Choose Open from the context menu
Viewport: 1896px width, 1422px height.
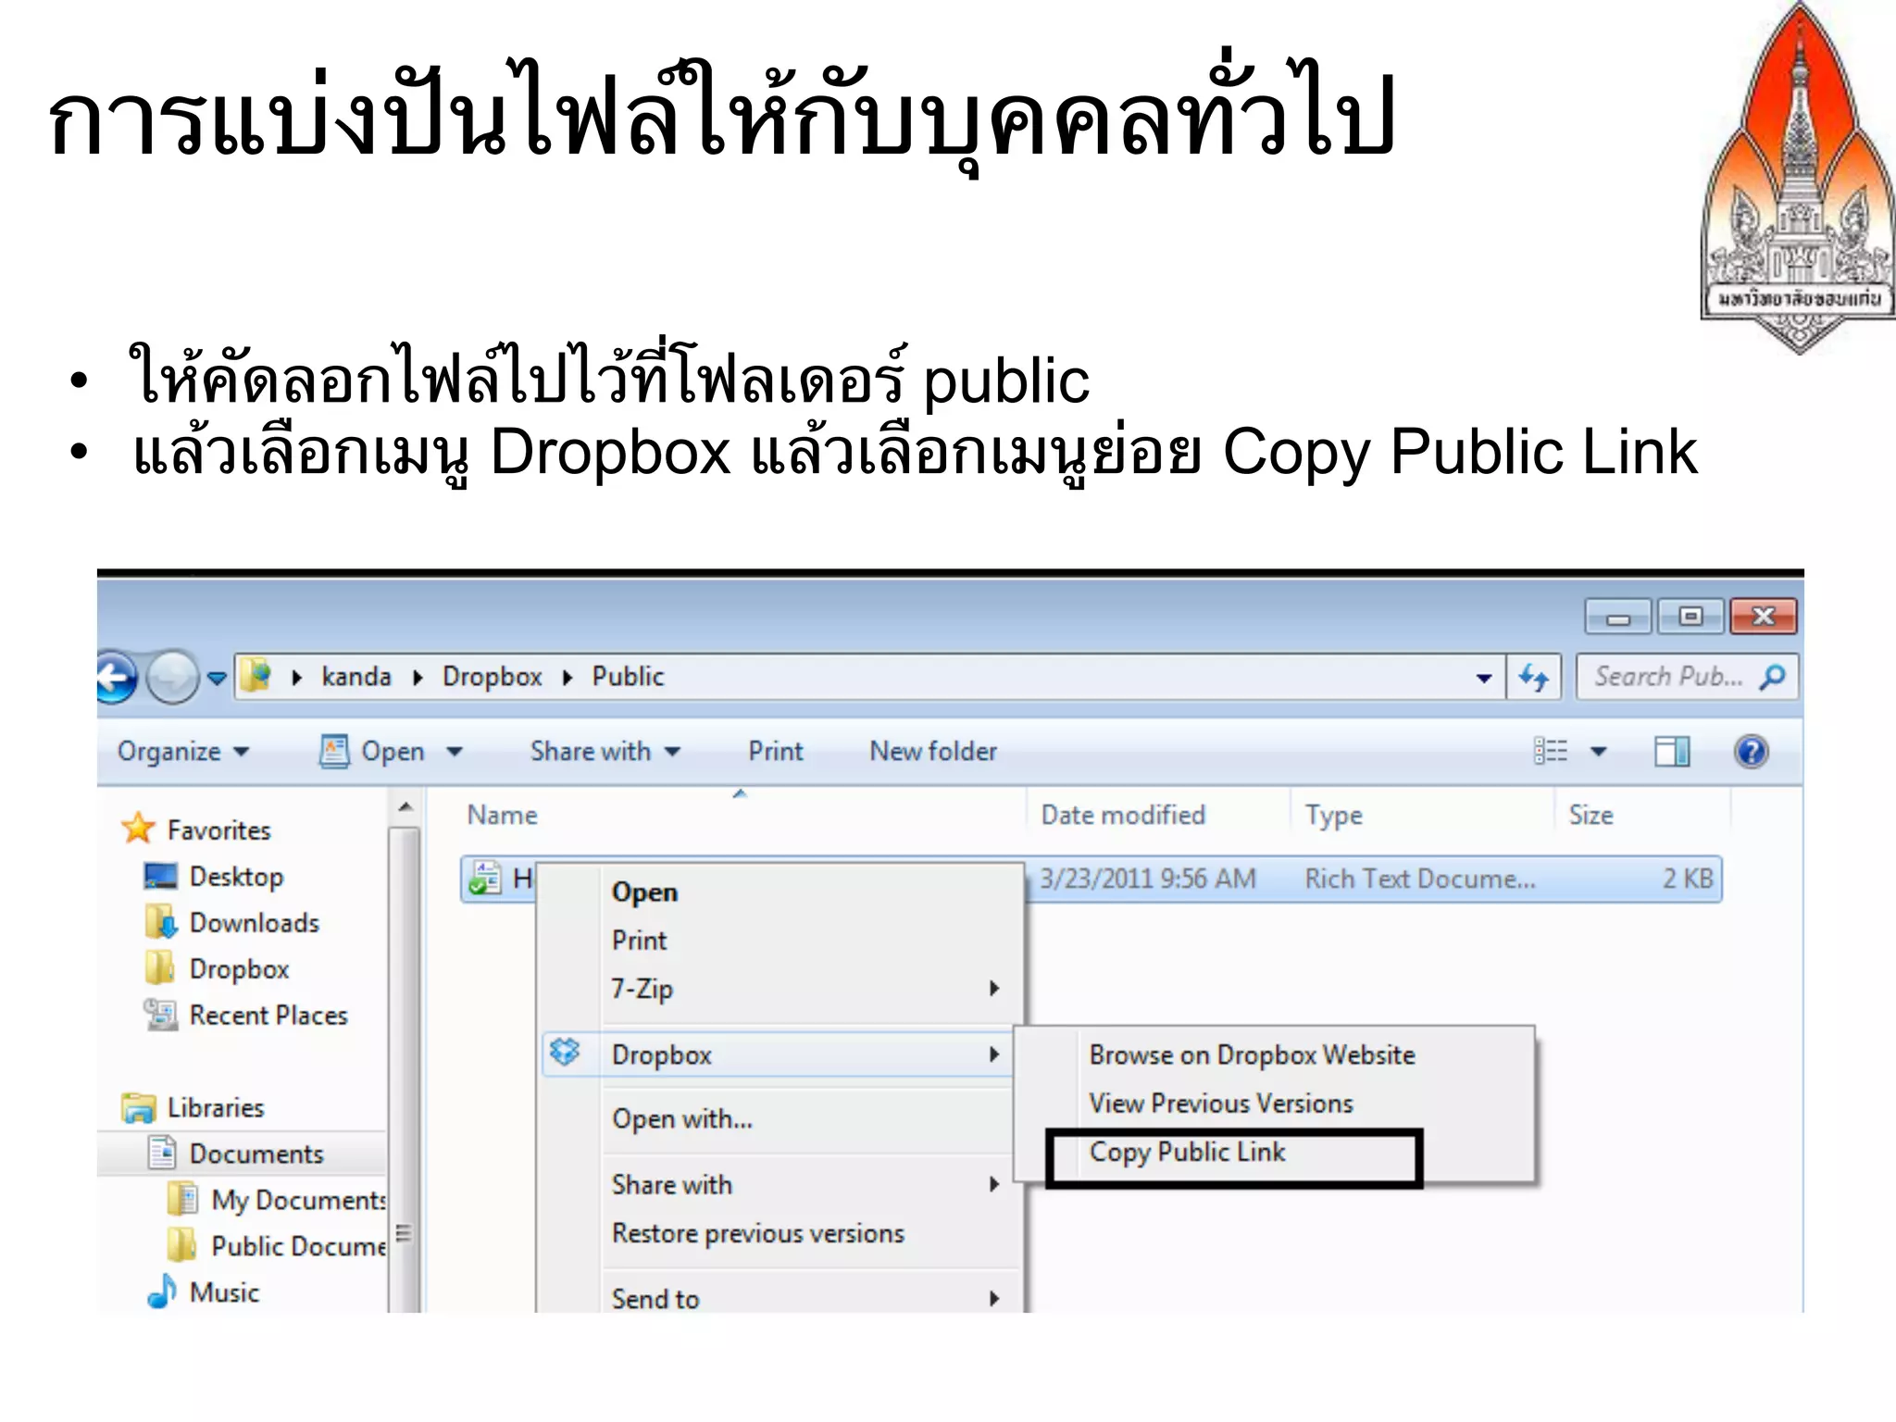click(644, 892)
